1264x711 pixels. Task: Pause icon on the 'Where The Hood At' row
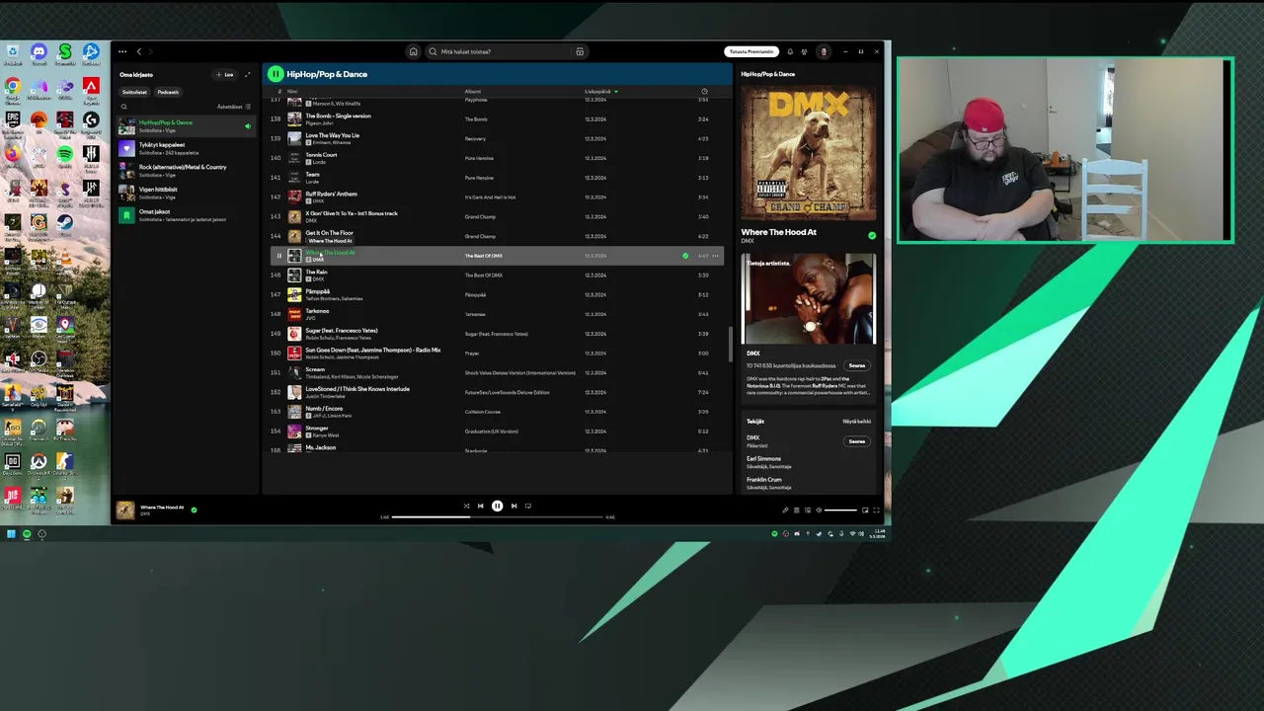point(278,256)
